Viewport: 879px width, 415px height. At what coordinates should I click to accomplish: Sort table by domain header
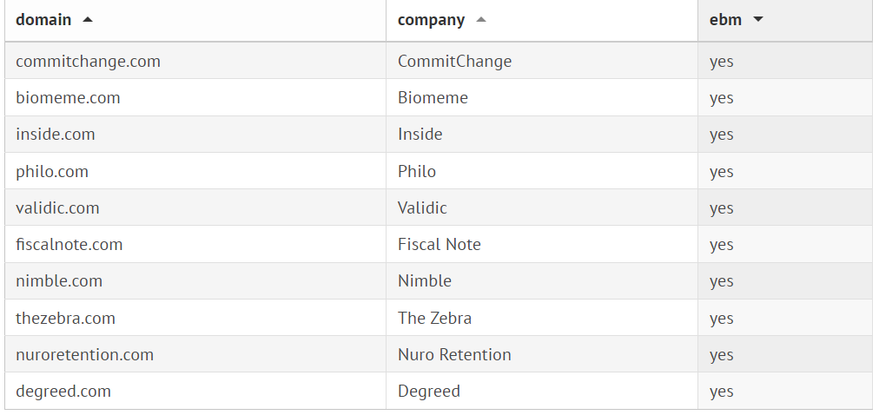[x=43, y=20]
